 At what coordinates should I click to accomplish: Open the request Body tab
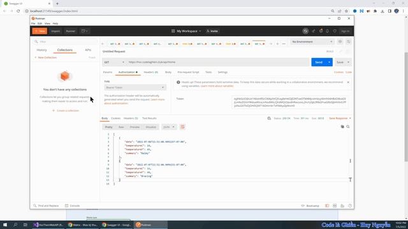click(x=168, y=72)
